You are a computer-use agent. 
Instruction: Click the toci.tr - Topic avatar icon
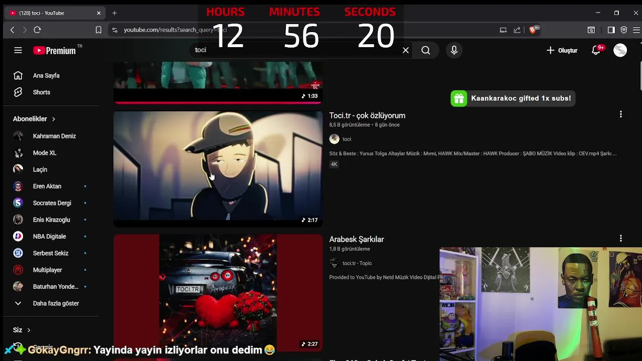(334, 263)
